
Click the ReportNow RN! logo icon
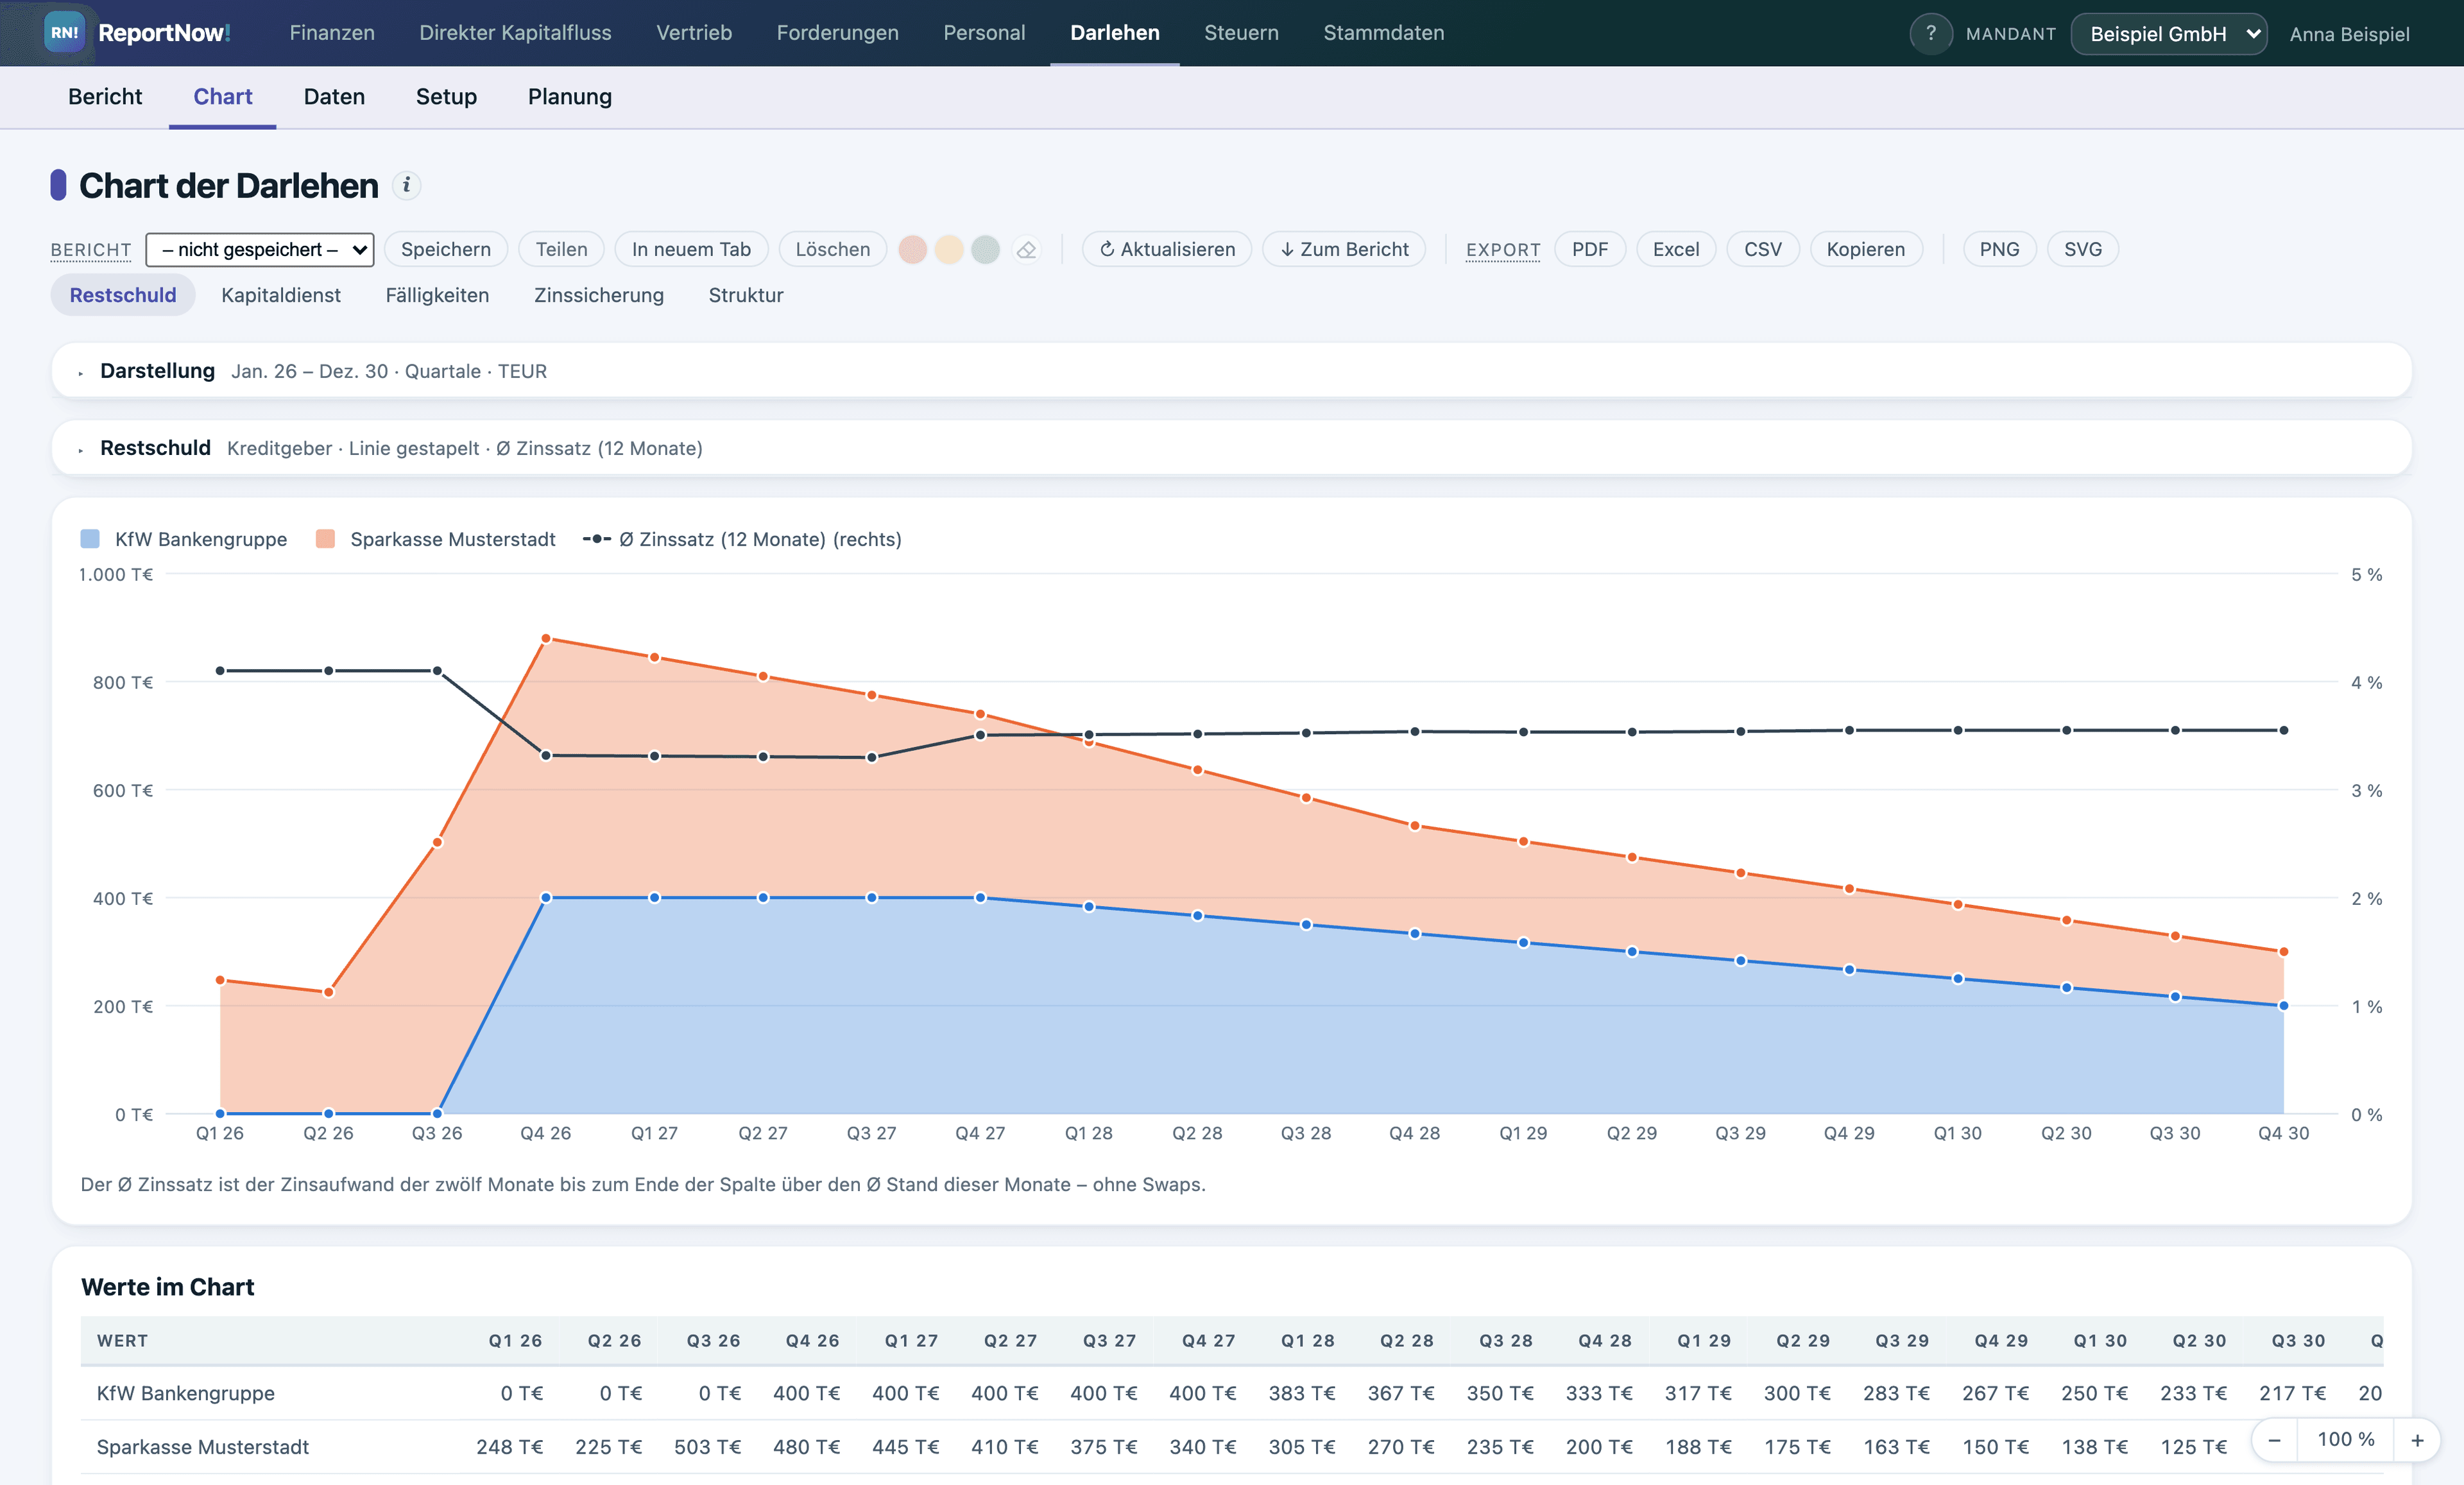[x=64, y=32]
